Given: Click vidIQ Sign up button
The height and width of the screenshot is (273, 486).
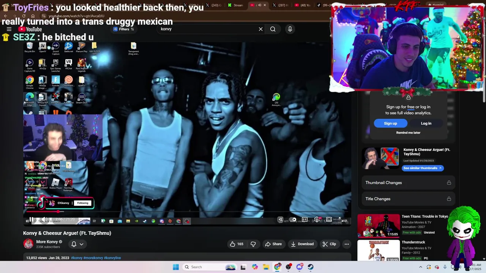Looking at the screenshot, I should (390, 123).
